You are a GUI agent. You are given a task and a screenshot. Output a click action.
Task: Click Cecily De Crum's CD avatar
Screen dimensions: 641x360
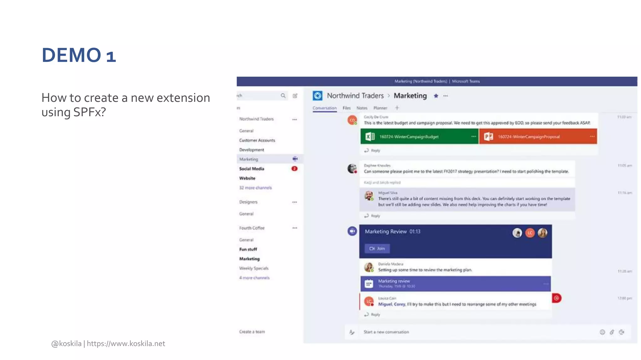pyautogui.click(x=352, y=120)
